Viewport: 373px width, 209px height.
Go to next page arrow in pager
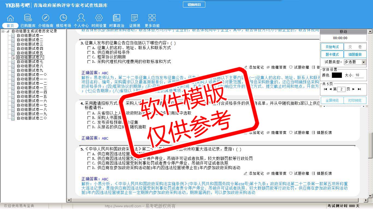click(x=354, y=89)
